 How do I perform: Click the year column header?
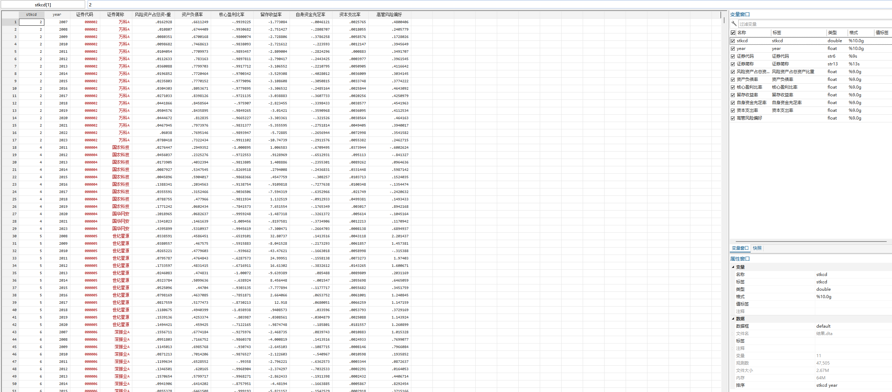pos(57,14)
